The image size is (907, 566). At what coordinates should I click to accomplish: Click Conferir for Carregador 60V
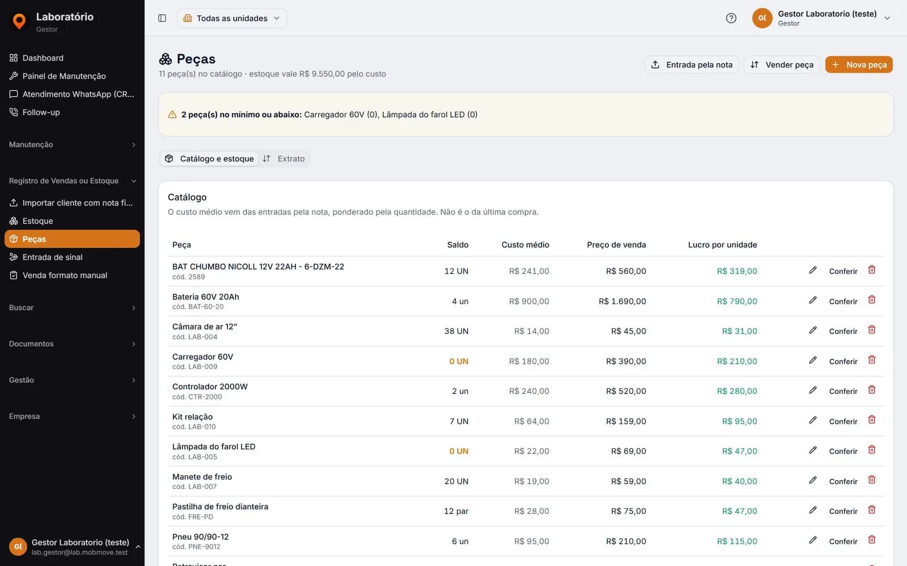843,361
